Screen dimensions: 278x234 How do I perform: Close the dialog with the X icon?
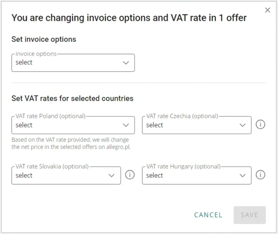[267, 10]
